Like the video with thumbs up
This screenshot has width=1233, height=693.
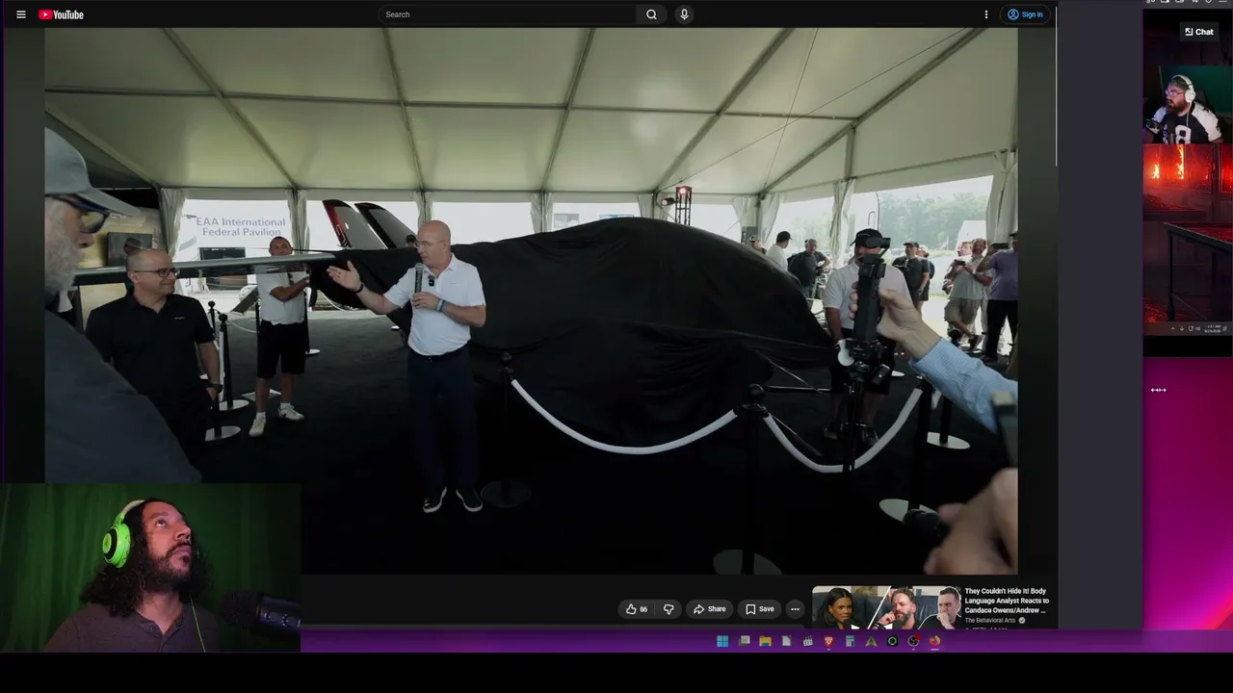click(x=636, y=608)
